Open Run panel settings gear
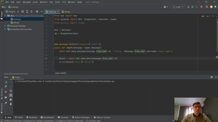 tap(212, 77)
